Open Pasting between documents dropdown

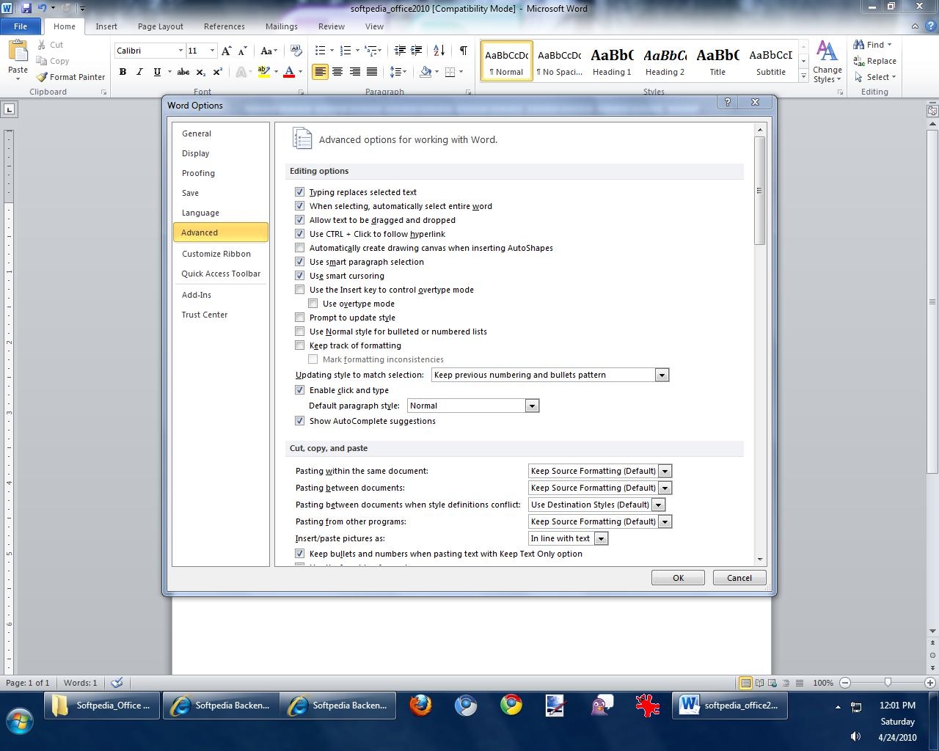click(x=665, y=488)
